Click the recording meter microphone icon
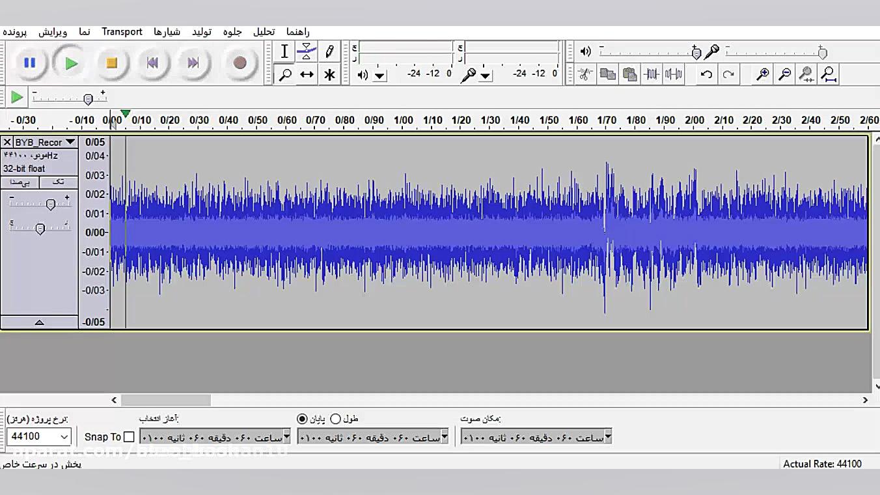 (x=468, y=75)
